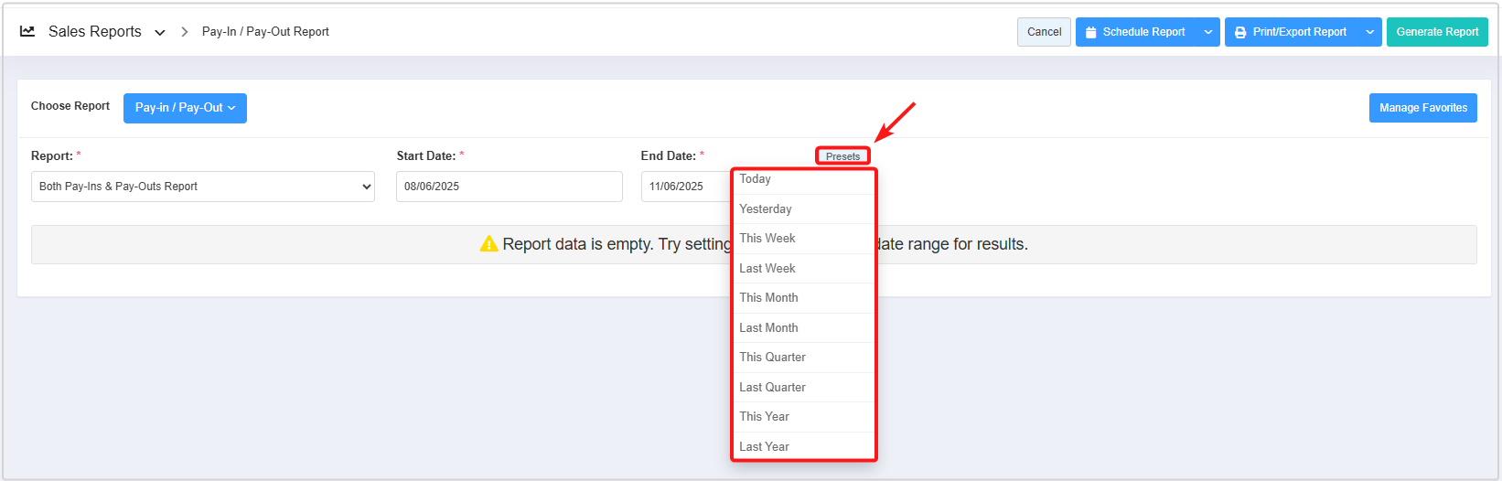Click the Schedule Report calendar icon

(x=1090, y=32)
